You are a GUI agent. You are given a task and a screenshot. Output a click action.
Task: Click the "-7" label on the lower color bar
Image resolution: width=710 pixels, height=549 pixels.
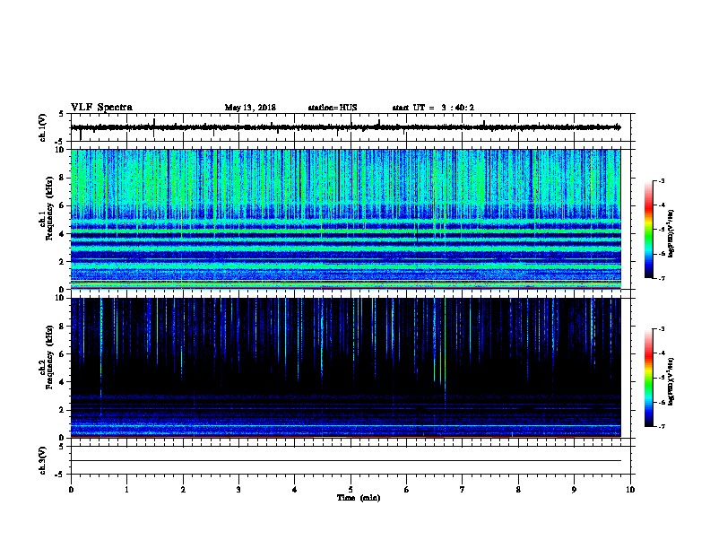[x=661, y=427]
